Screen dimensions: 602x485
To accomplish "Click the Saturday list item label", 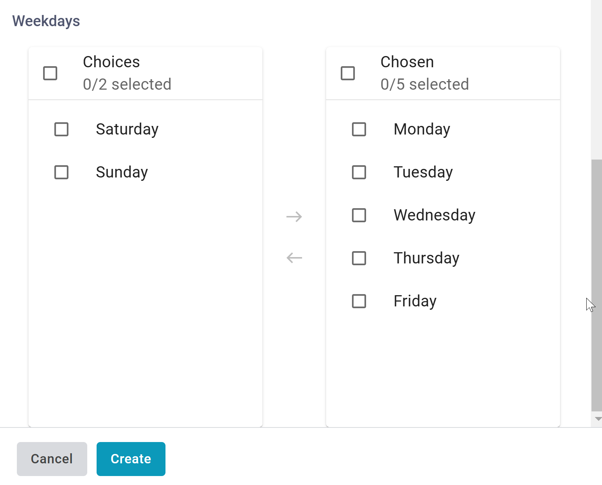I will click(127, 129).
